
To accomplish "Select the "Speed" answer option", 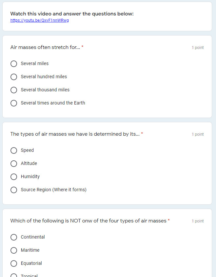I will click(x=14, y=150).
